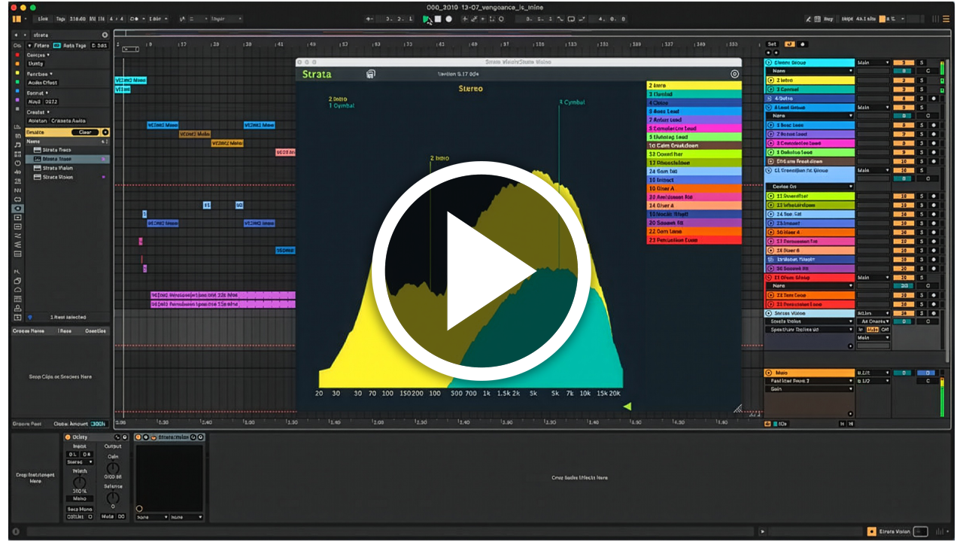Arm the round Record button in the transport
Viewport: 963px width, 542px height.
point(448,19)
